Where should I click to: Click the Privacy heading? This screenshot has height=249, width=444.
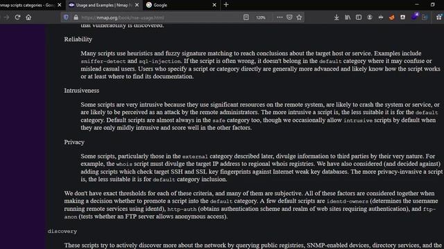coord(74,142)
